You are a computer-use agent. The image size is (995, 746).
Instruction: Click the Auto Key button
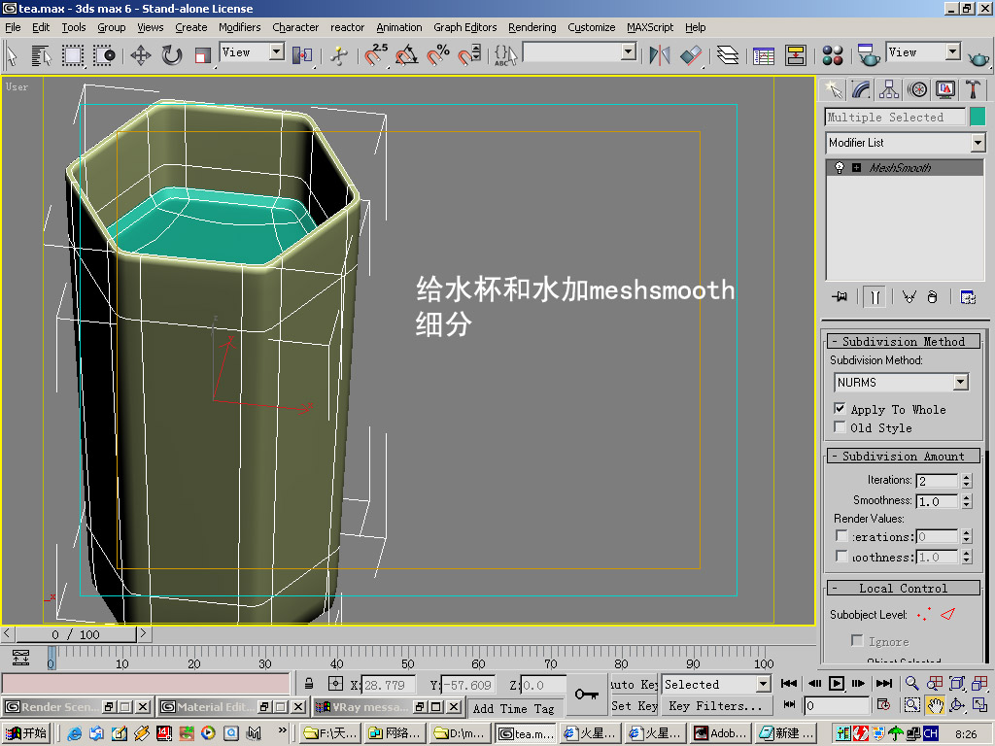click(634, 685)
